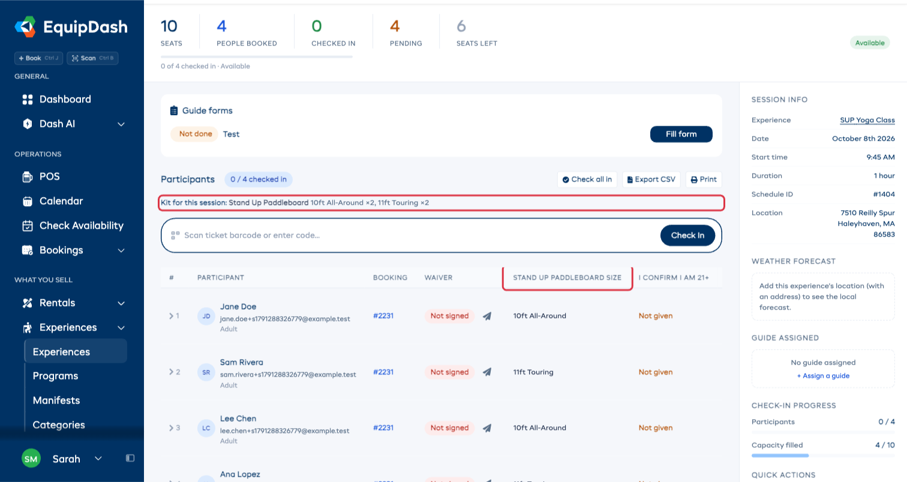Send waiver to Lee Chen paper-plane icon
The width and height of the screenshot is (907, 482).
(x=487, y=428)
